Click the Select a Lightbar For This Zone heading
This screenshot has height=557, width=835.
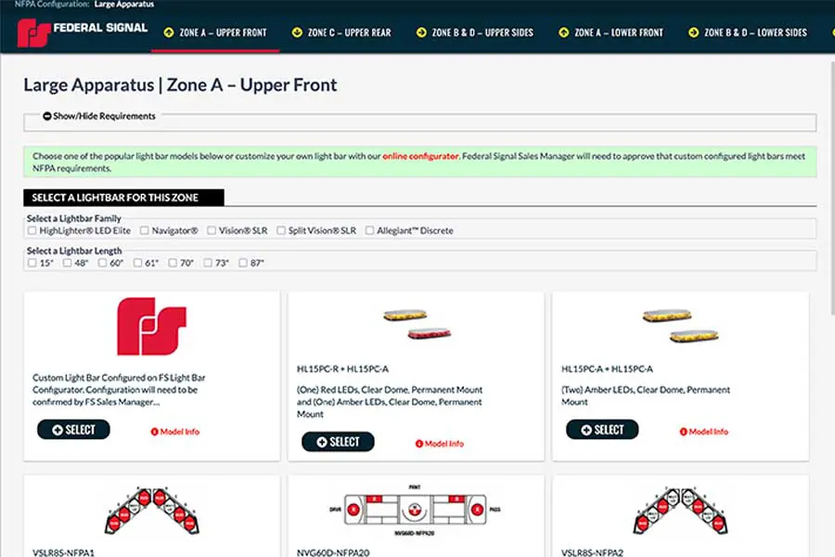pos(123,198)
